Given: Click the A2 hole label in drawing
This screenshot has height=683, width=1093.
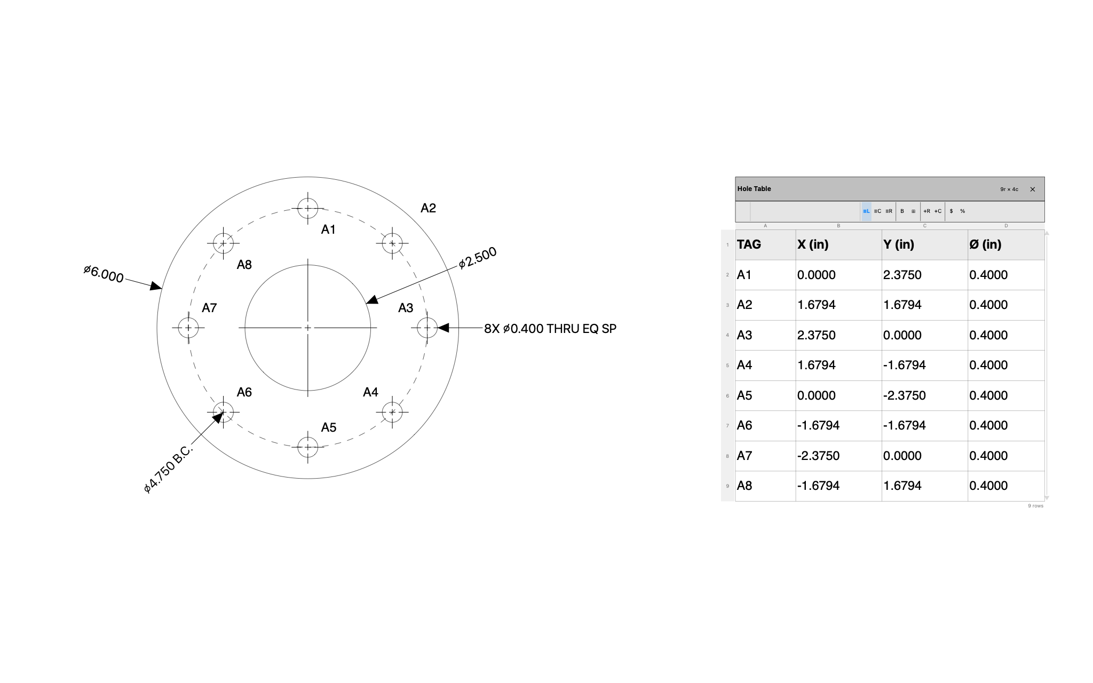Looking at the screenshot, I should [x=428, y=208].
